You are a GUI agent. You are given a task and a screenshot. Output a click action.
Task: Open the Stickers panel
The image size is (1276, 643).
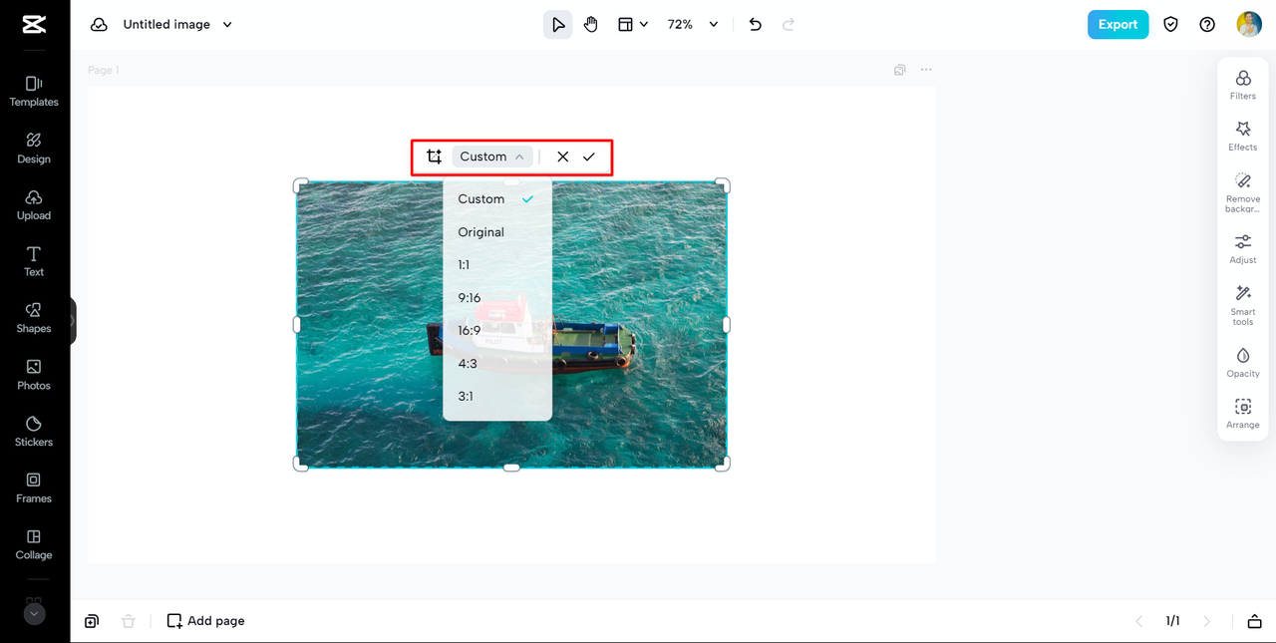(x=34, y=431)
